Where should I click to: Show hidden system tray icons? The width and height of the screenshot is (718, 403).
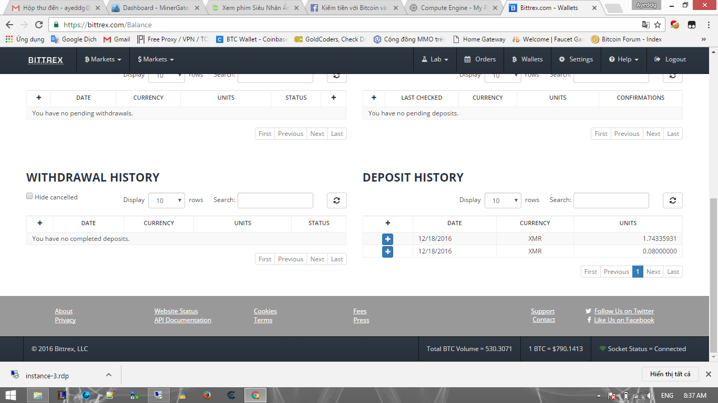[x=599, y=396]
